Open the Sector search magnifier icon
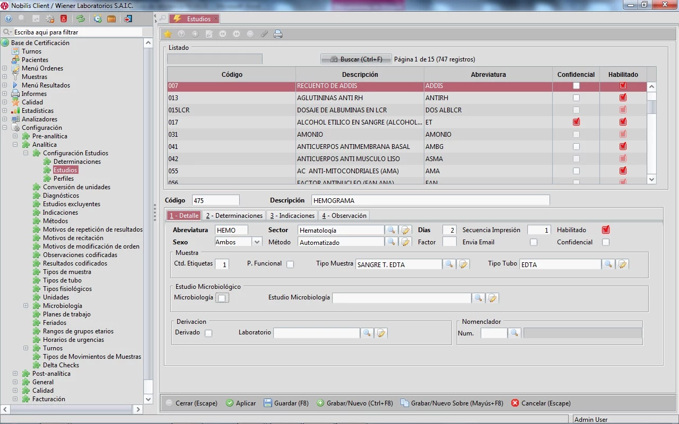 [x=391, y=230]
